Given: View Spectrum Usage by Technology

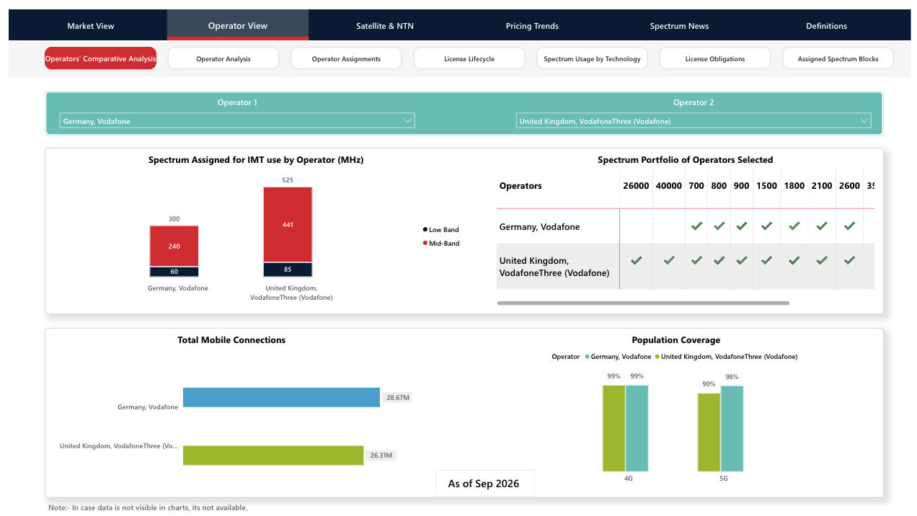Looking at the screenshot, I should pyautogui.click(x=592, y=58).
